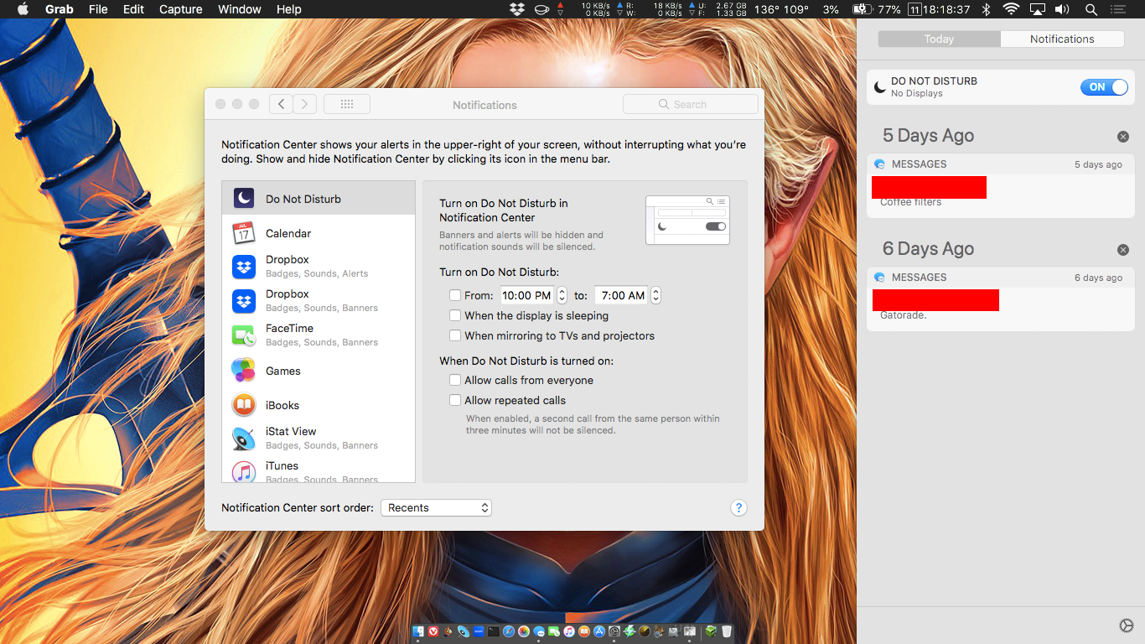Image resolution: width=1145 pixels, height=644 pixels.
Task: Open iBooks from the Dock
Action: tap(584, 631)
